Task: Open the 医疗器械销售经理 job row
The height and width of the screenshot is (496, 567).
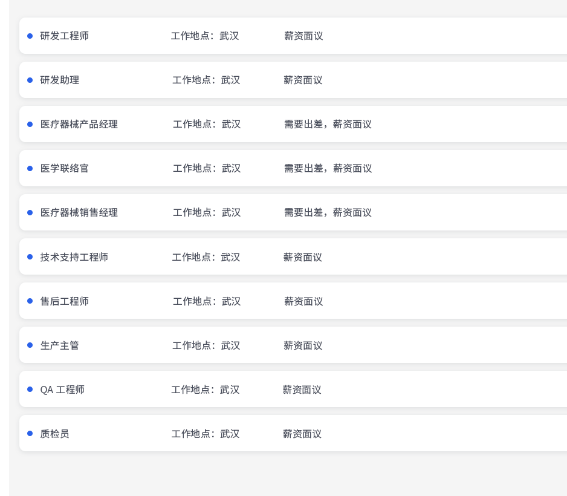Action: point(79,212)
